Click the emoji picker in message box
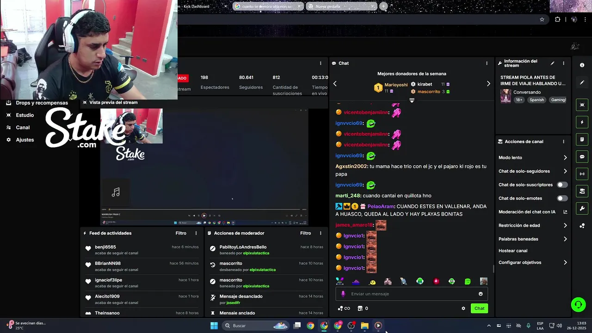Viewport: 592px width, 333px height. click(x=481, y=294)
